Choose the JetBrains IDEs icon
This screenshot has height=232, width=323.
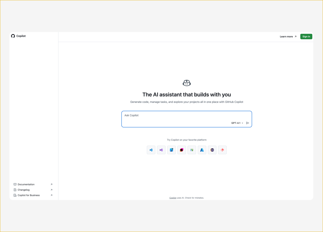[x=182, y=150]
